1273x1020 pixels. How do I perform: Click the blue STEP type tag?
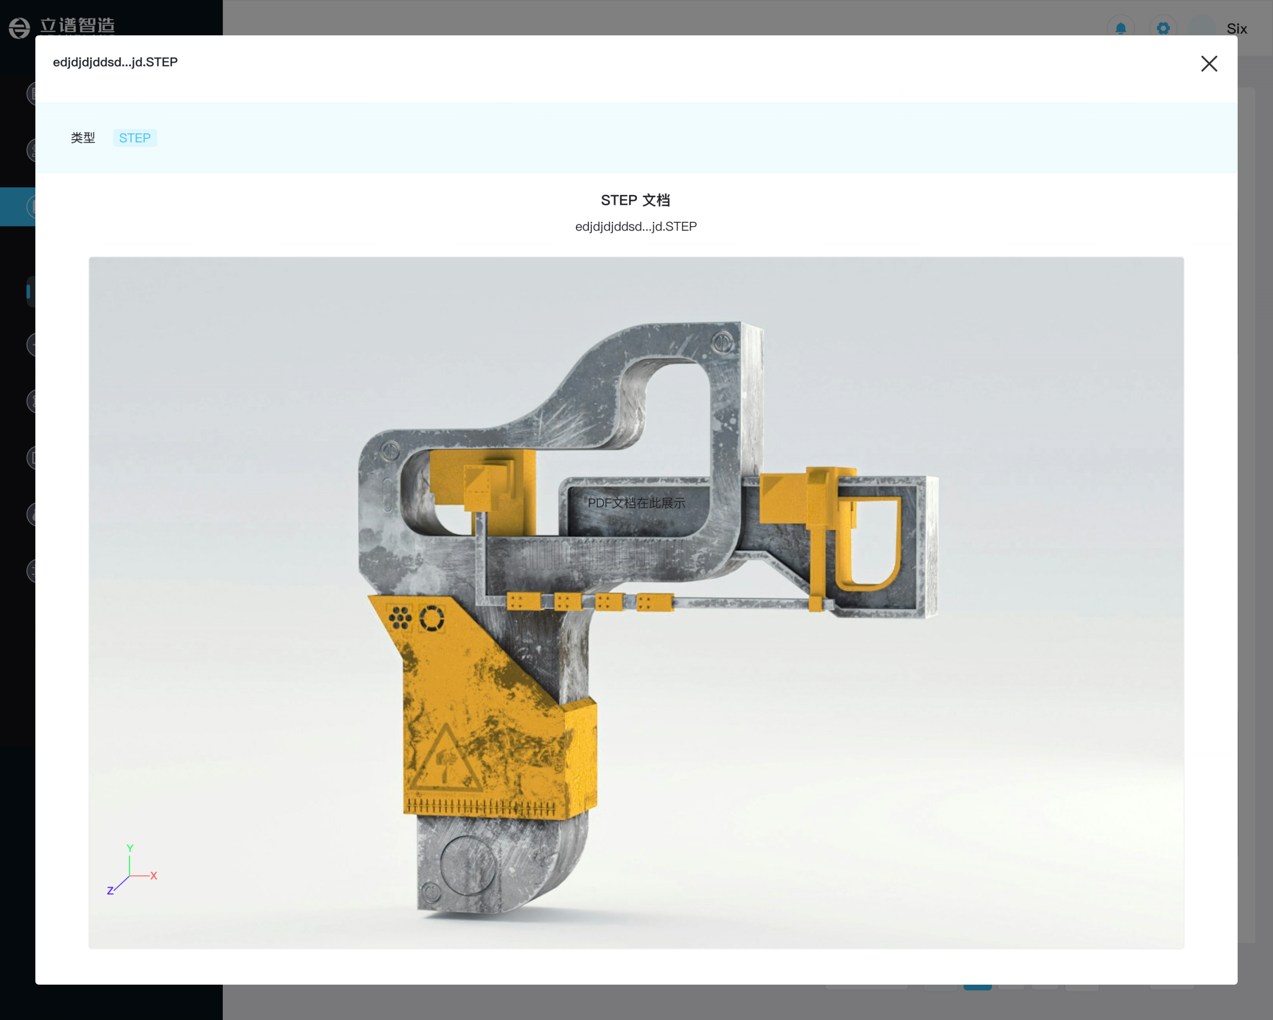tap(135, 138)
